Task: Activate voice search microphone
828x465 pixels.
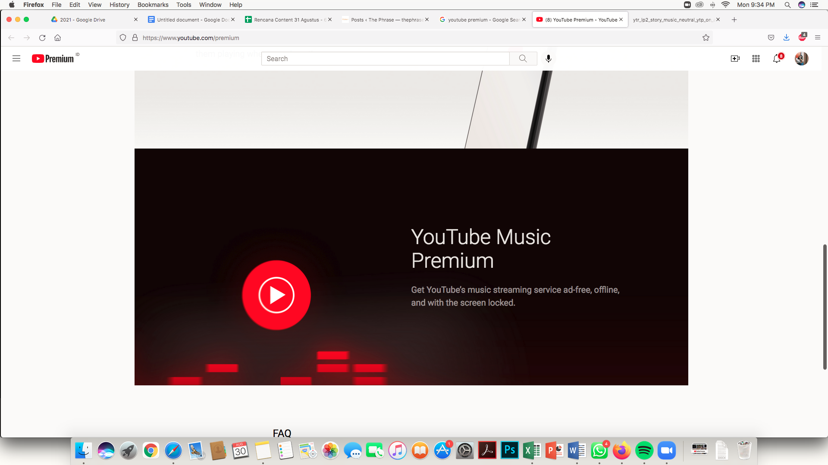Action: point(548,59)
